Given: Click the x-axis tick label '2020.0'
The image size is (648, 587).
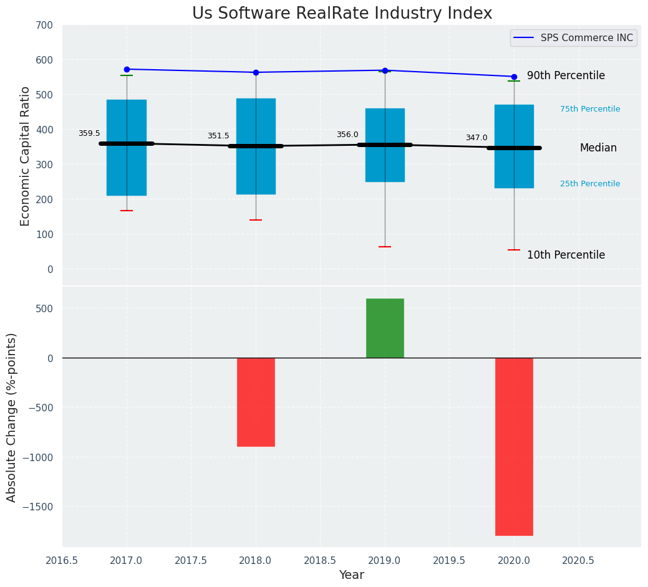Looking at the screenshot, I should [x=514, y=561].
